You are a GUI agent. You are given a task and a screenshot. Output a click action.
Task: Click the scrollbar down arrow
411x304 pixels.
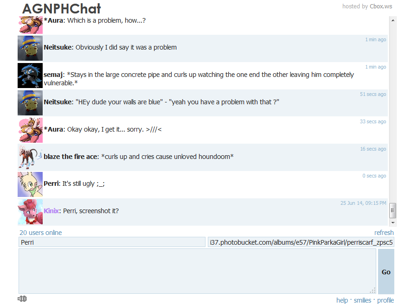coord(392,222)
